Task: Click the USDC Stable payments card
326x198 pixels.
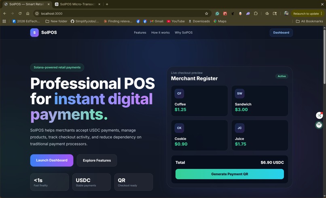Action: (x=91, y=182)
